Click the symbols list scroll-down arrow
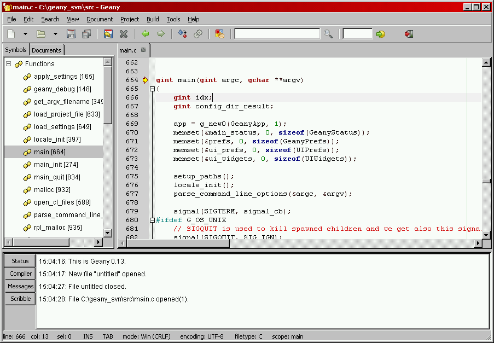Screen dimensions: 494x343 (108, 234)
